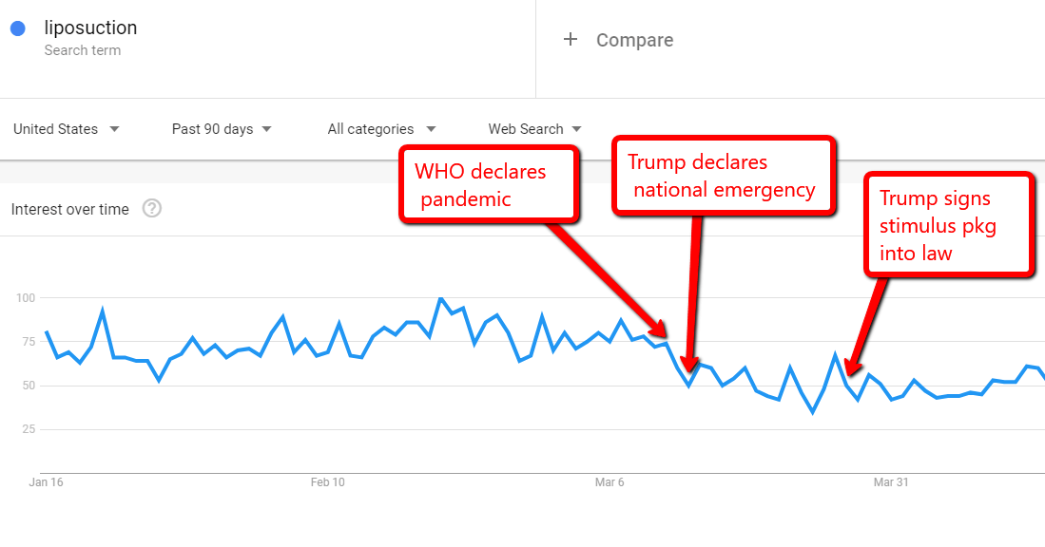Viewport: 1045px width, 547px height.
Task: Click the plus icon next to Compare
Action: click(571, 40)
